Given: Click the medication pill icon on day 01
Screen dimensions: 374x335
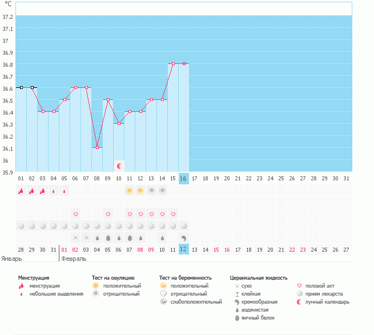Looking at the screenshot, I should tap(21, 226).
